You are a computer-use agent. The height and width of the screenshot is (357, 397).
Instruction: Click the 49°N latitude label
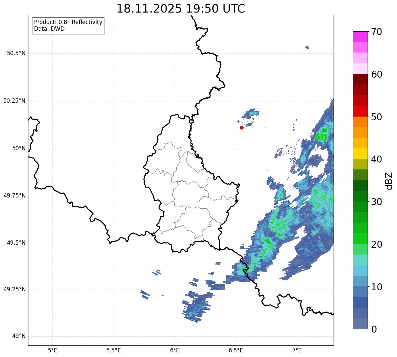click(x=19, y=336)
